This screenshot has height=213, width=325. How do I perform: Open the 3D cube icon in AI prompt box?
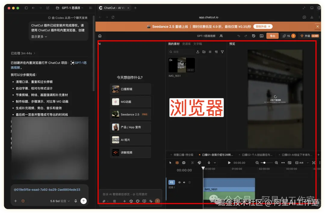point(131,201)
